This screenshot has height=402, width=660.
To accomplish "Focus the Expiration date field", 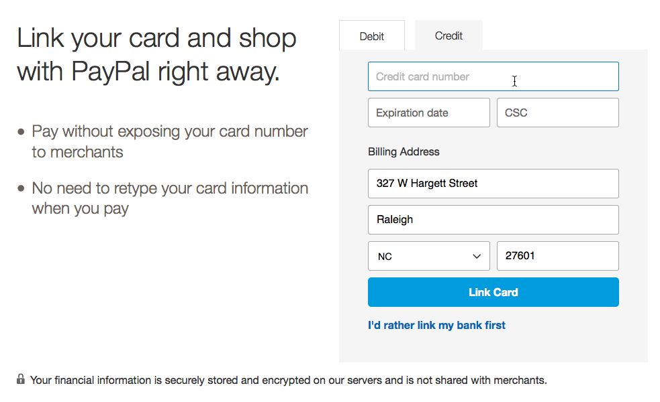I will 428,113.
